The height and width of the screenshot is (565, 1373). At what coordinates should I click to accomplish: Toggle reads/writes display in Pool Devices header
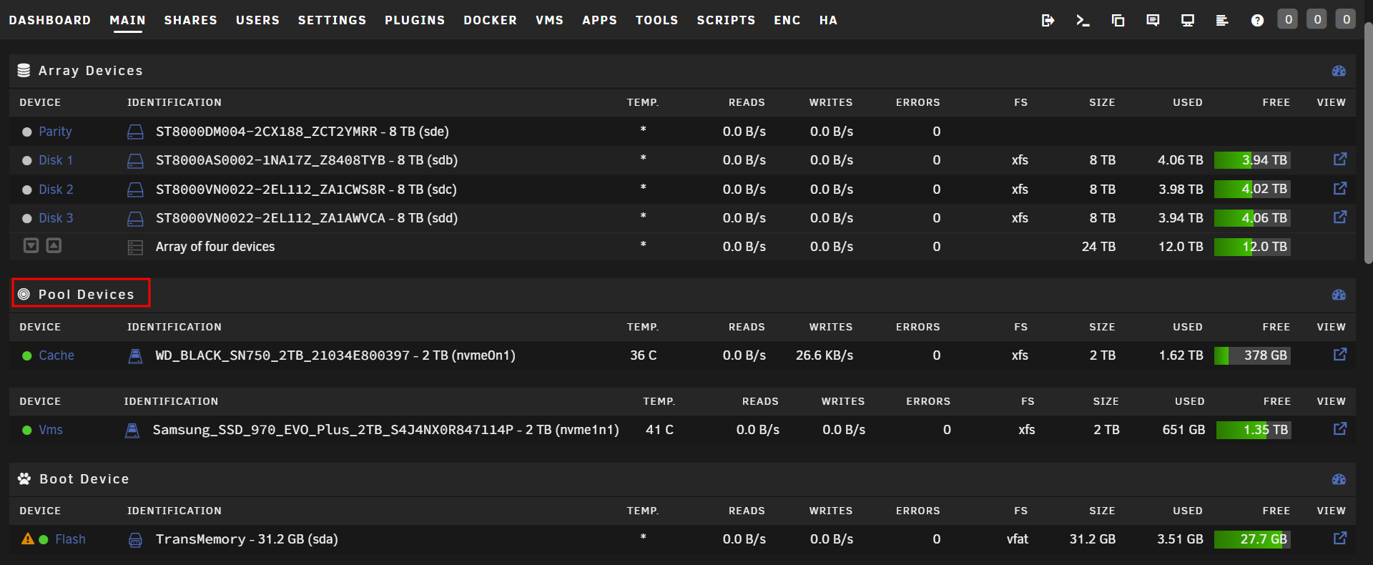(x=1339, y=295)
